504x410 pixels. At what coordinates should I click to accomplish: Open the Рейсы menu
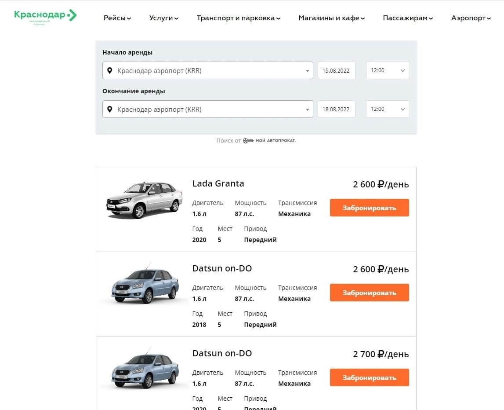pyautogui.click(x=117, y=18)
